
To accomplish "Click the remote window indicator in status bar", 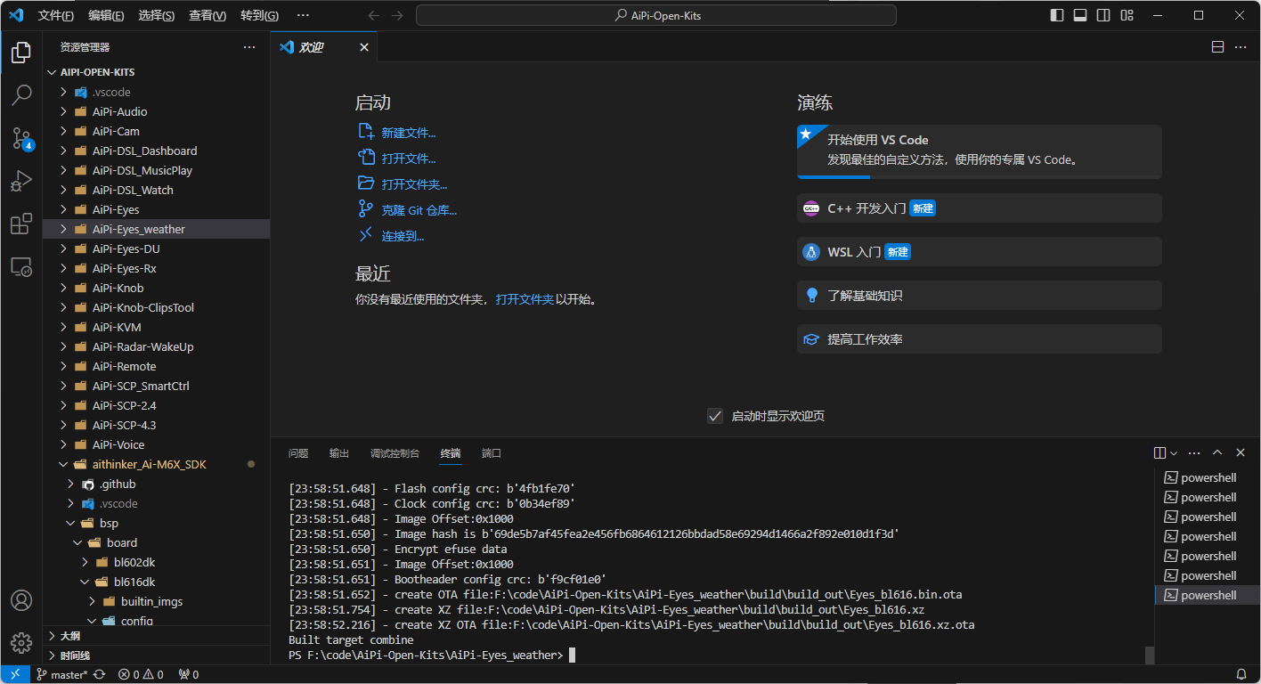I will [15, 674].
